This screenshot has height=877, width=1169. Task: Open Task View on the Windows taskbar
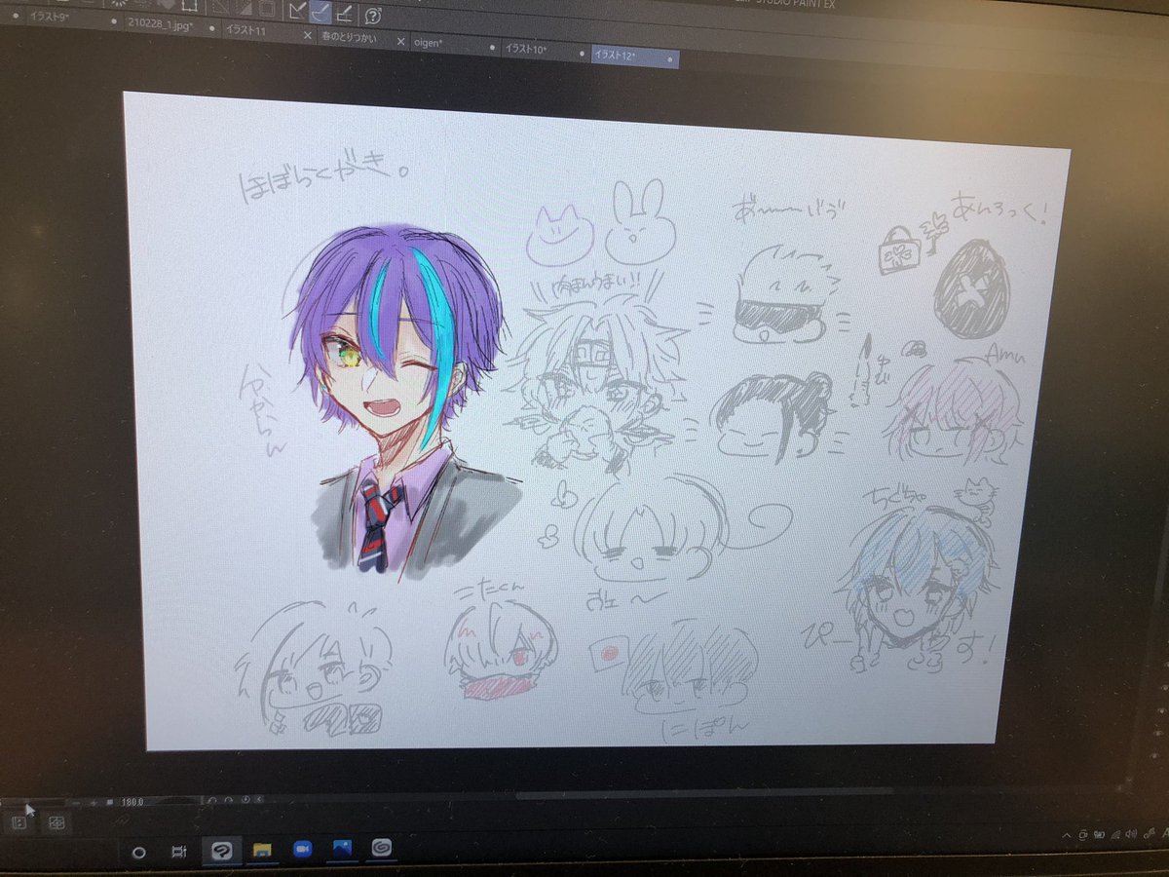tap(179, 852)
